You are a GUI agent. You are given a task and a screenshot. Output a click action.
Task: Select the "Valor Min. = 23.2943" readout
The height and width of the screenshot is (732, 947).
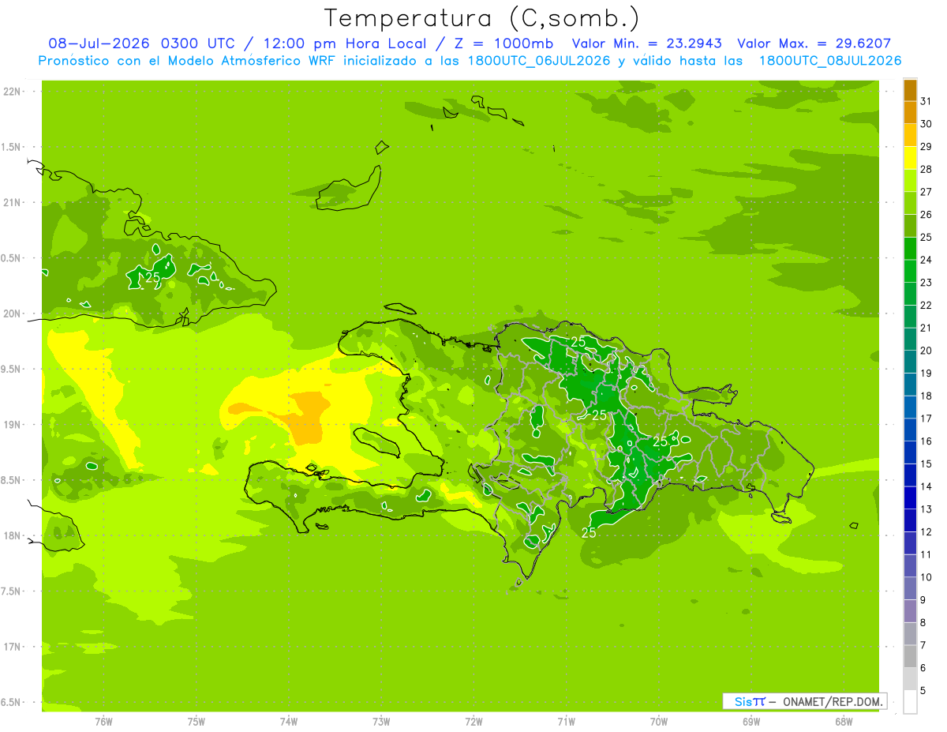click(646, 43)
